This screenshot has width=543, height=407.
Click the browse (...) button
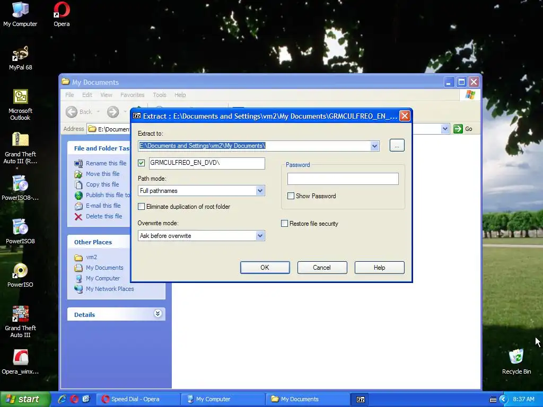[x=397, y=145]
